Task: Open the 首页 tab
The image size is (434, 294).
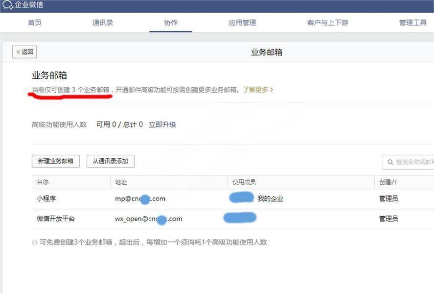Action: point(35,23)
